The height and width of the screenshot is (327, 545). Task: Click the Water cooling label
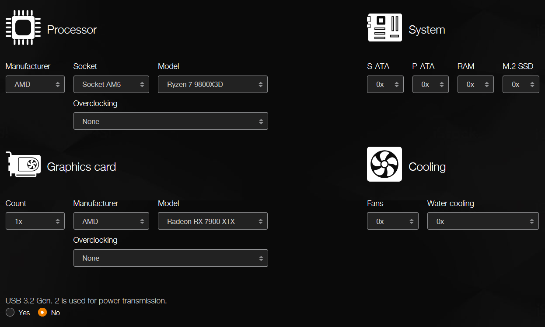451,203
